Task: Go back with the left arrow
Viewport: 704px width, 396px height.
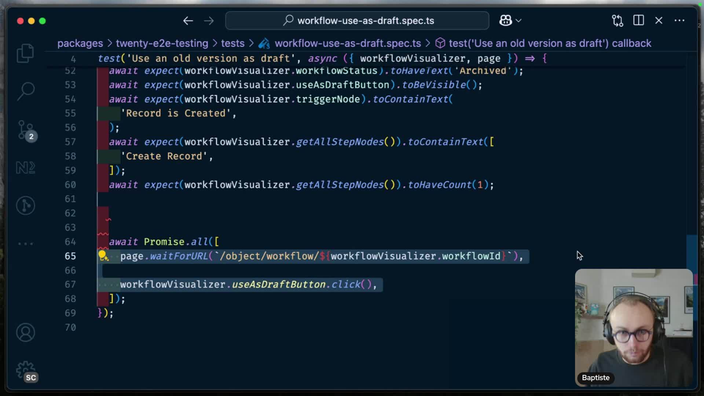Action: 188,21
